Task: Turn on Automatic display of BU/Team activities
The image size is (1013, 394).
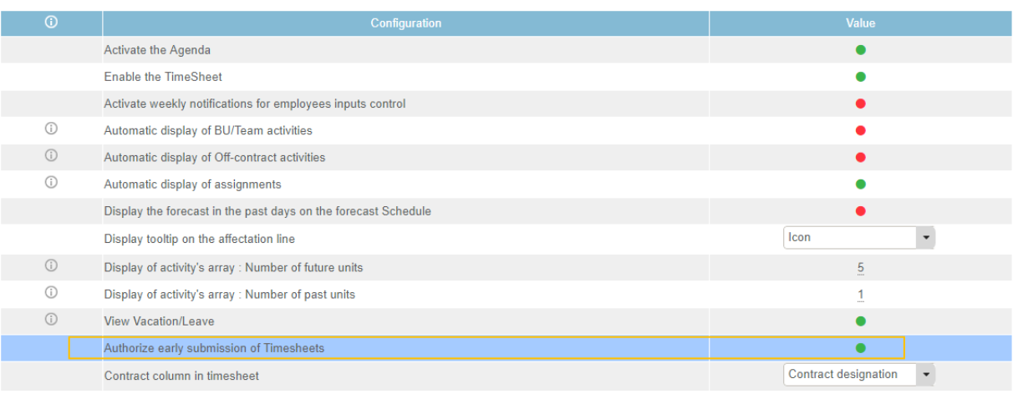Action: (860, 130)
